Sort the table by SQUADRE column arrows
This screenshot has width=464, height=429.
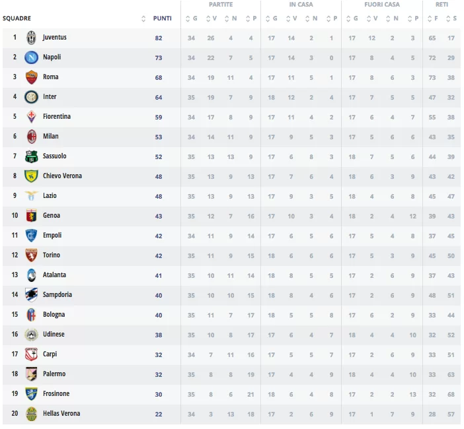click(x=143, y=18)
